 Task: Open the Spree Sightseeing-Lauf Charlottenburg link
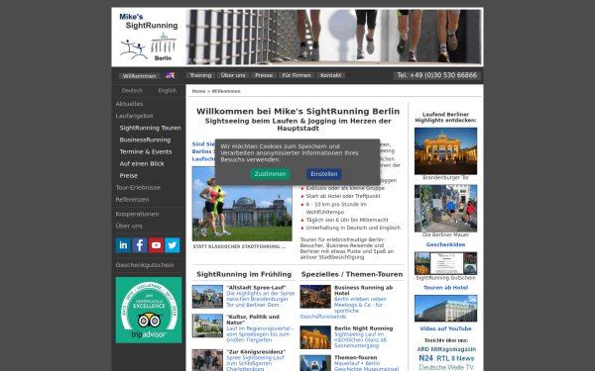[255, 363]
